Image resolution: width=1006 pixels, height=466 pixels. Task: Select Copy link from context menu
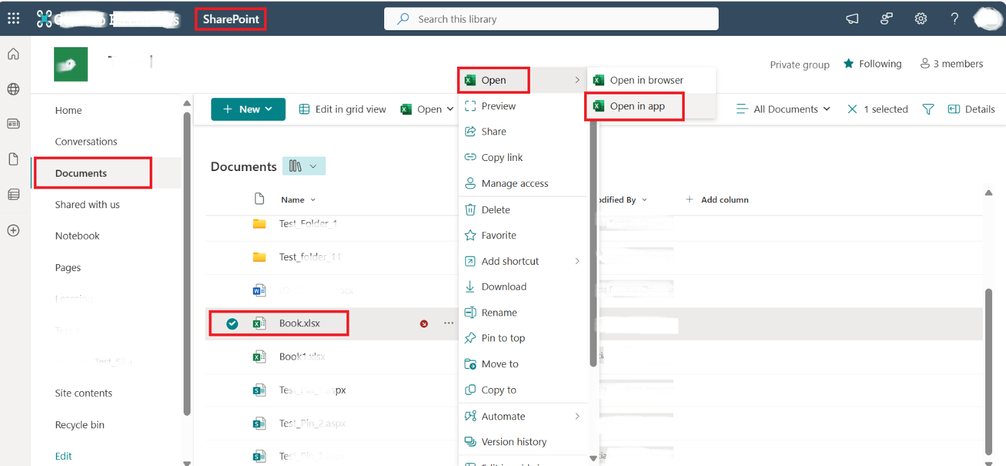pos(522,158)
